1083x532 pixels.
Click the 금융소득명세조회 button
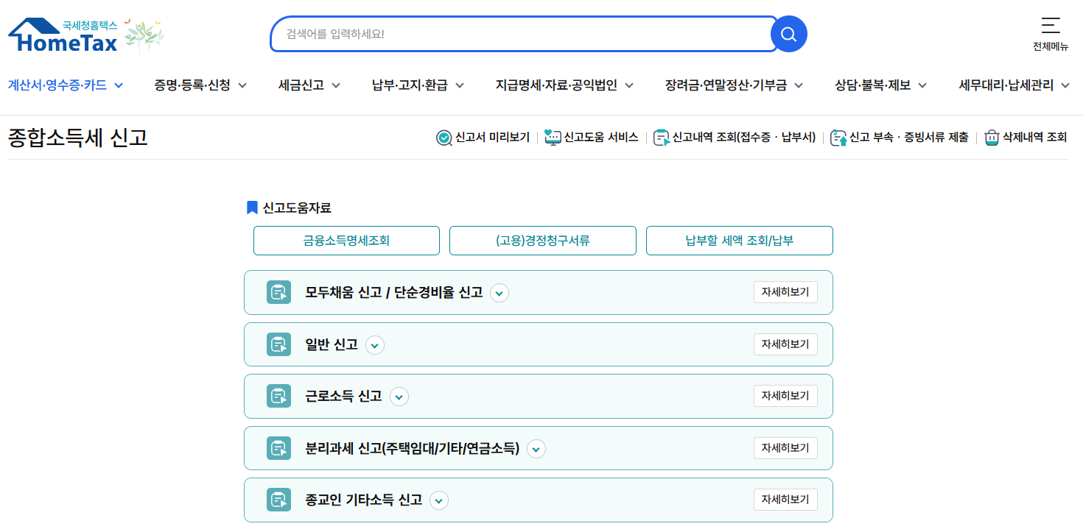point(346,241)
